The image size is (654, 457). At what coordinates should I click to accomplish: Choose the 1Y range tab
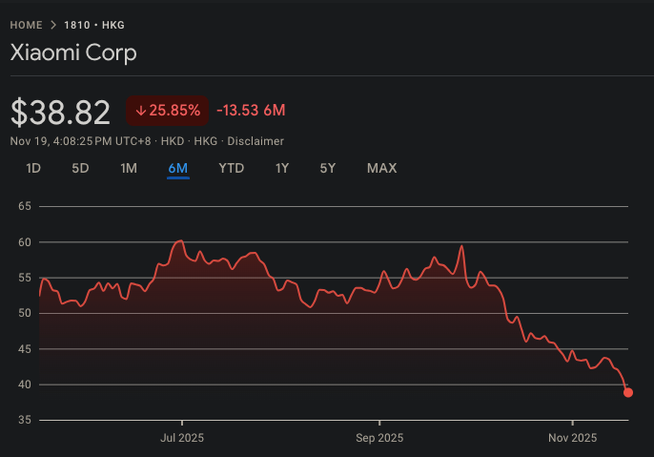(x=282, y=169)
